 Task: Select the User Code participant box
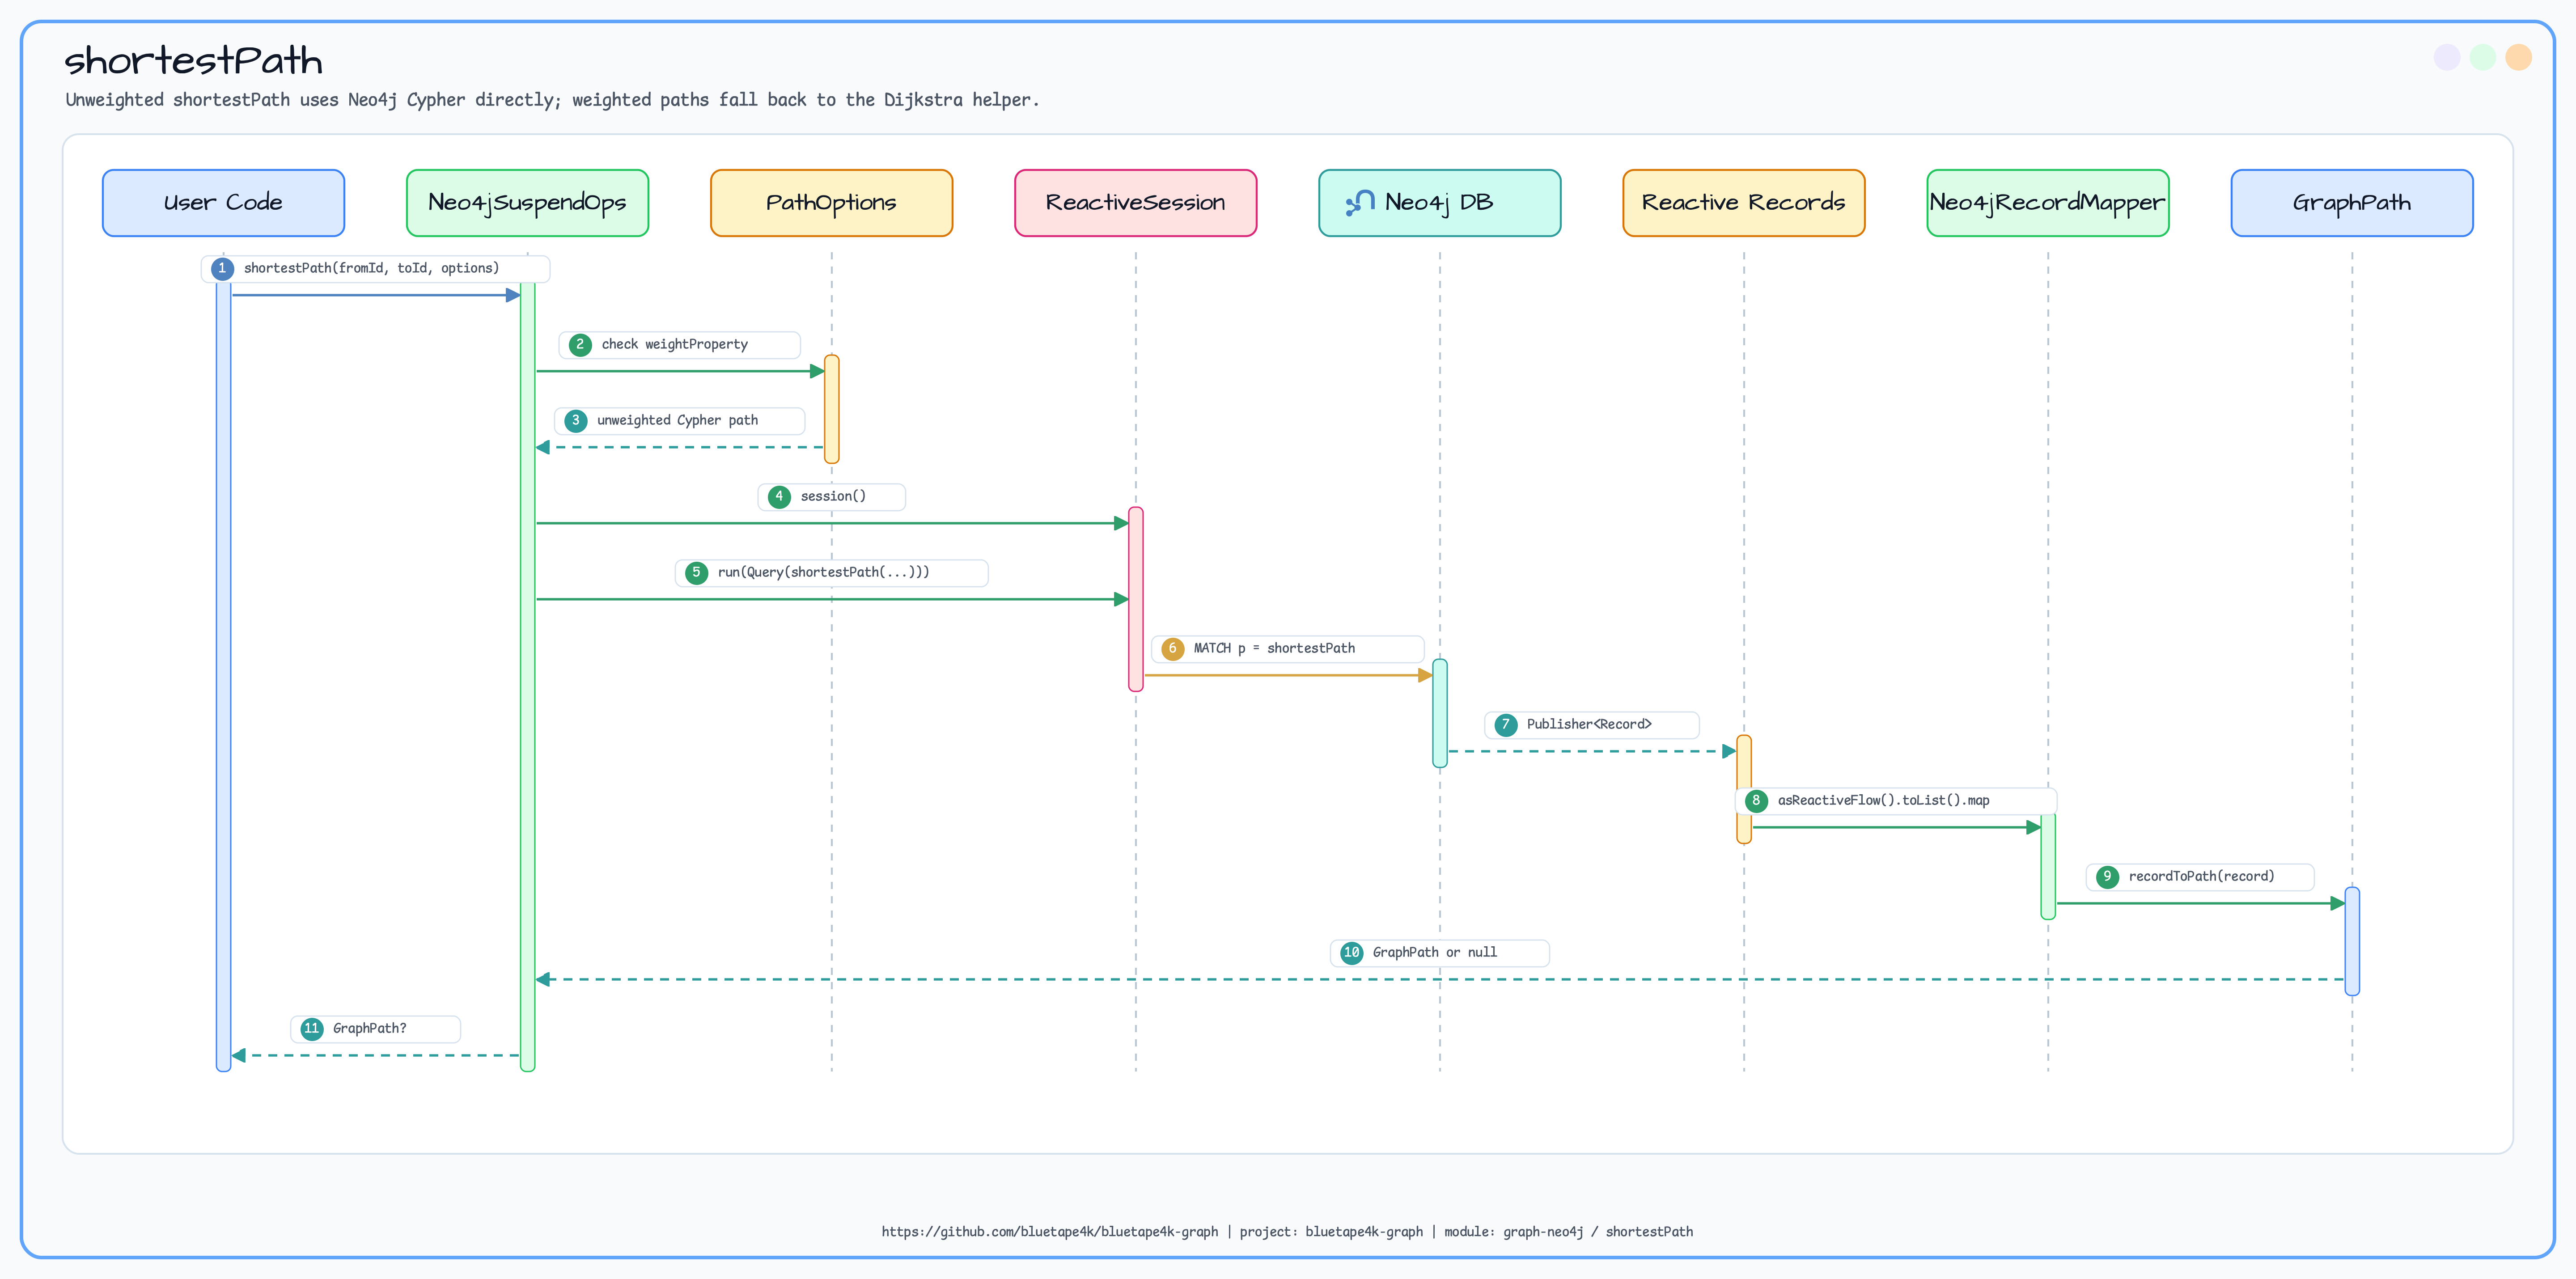(x=223, y=203)
